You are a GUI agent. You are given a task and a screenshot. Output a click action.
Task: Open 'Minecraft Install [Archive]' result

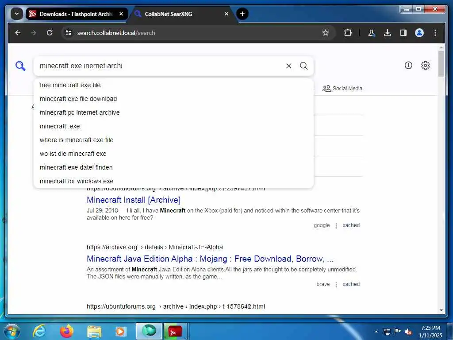134,200
